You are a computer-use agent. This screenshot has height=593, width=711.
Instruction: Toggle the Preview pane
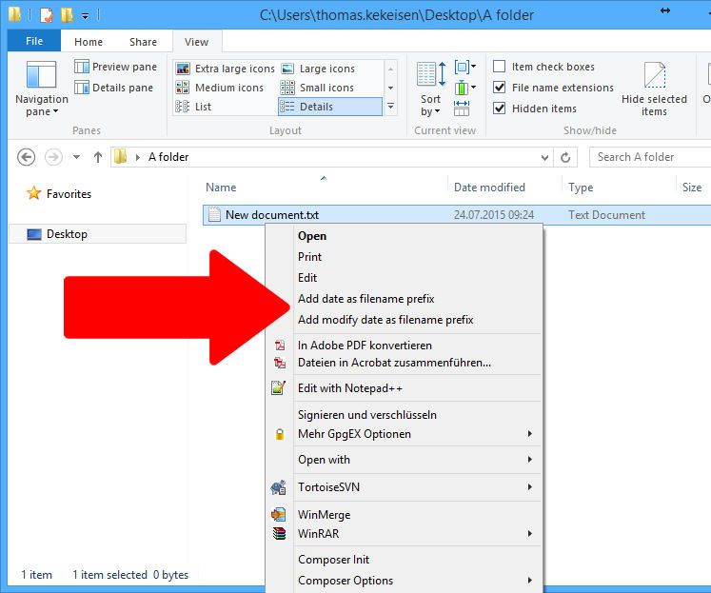click(115, 67)
